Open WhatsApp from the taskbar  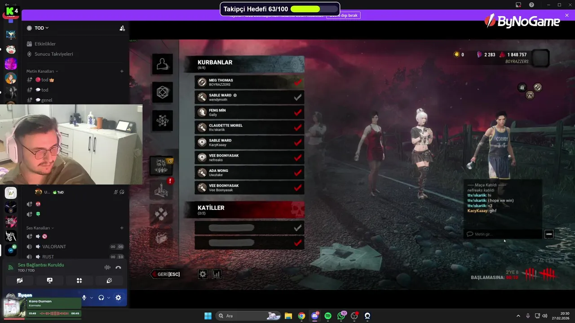(341, 316)
